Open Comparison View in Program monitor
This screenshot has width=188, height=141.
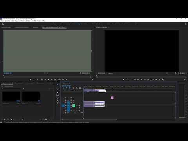tap(163, 80)
